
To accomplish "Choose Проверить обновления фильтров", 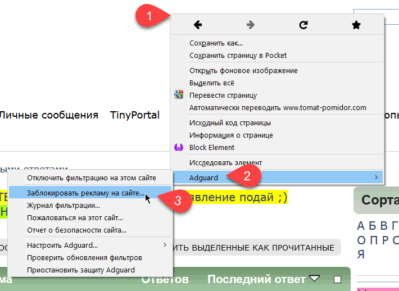I will [x=84, y=258].
